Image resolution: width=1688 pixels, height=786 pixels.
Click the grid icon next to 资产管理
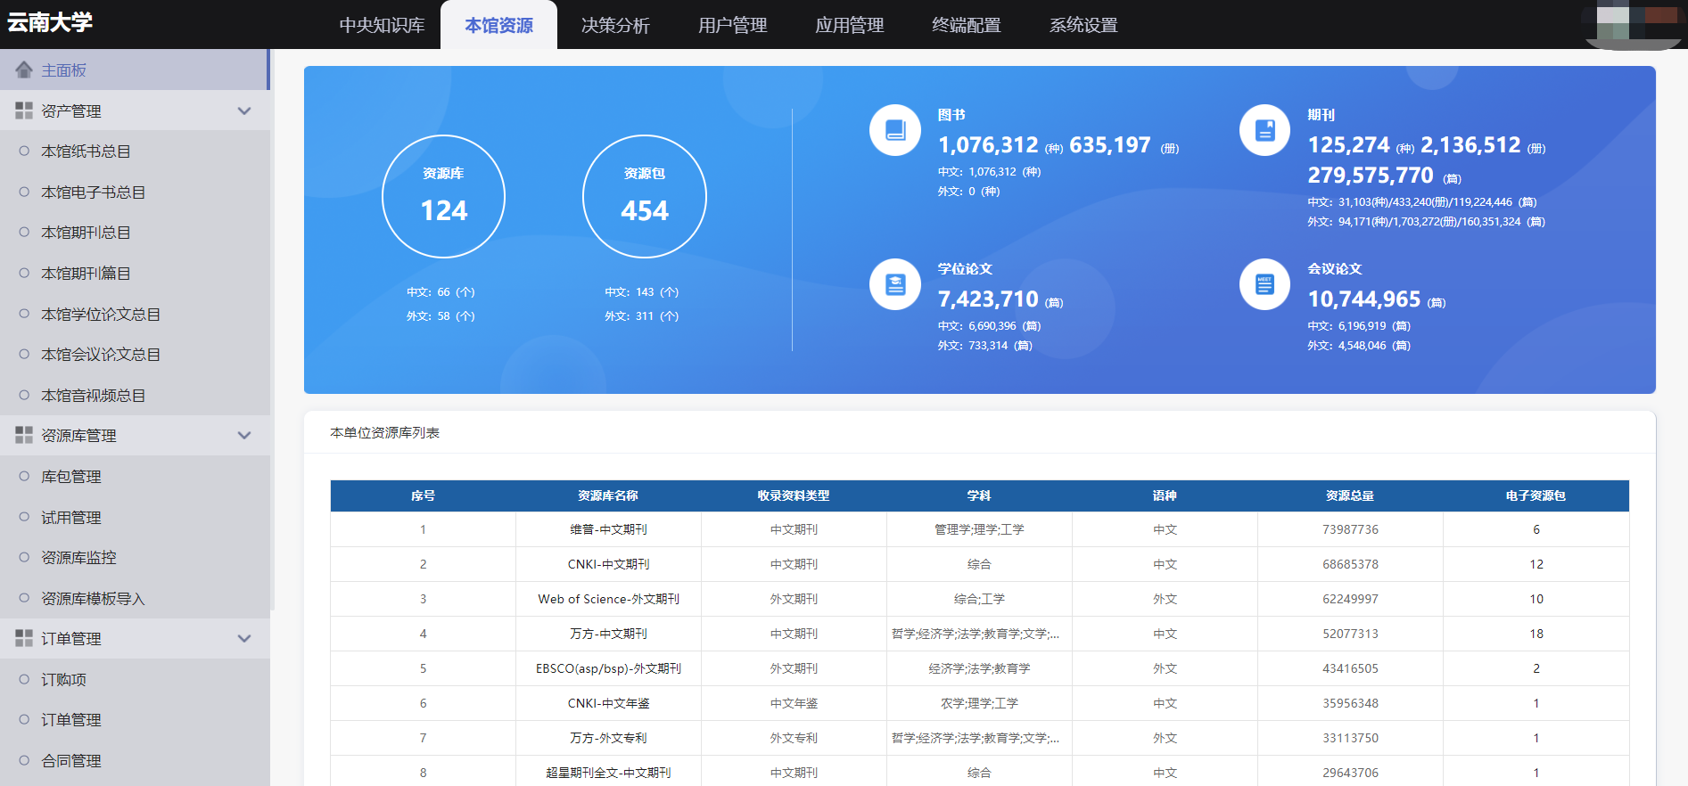point(24,111)
